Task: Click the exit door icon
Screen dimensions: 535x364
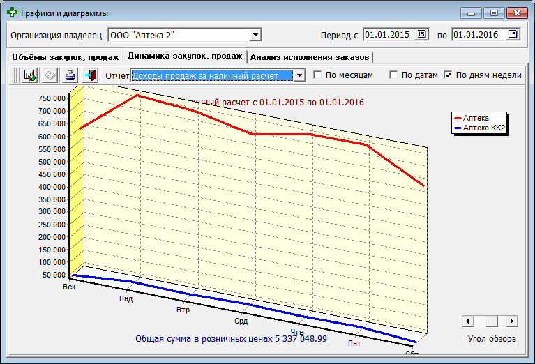Action: (x=90, y=75)
